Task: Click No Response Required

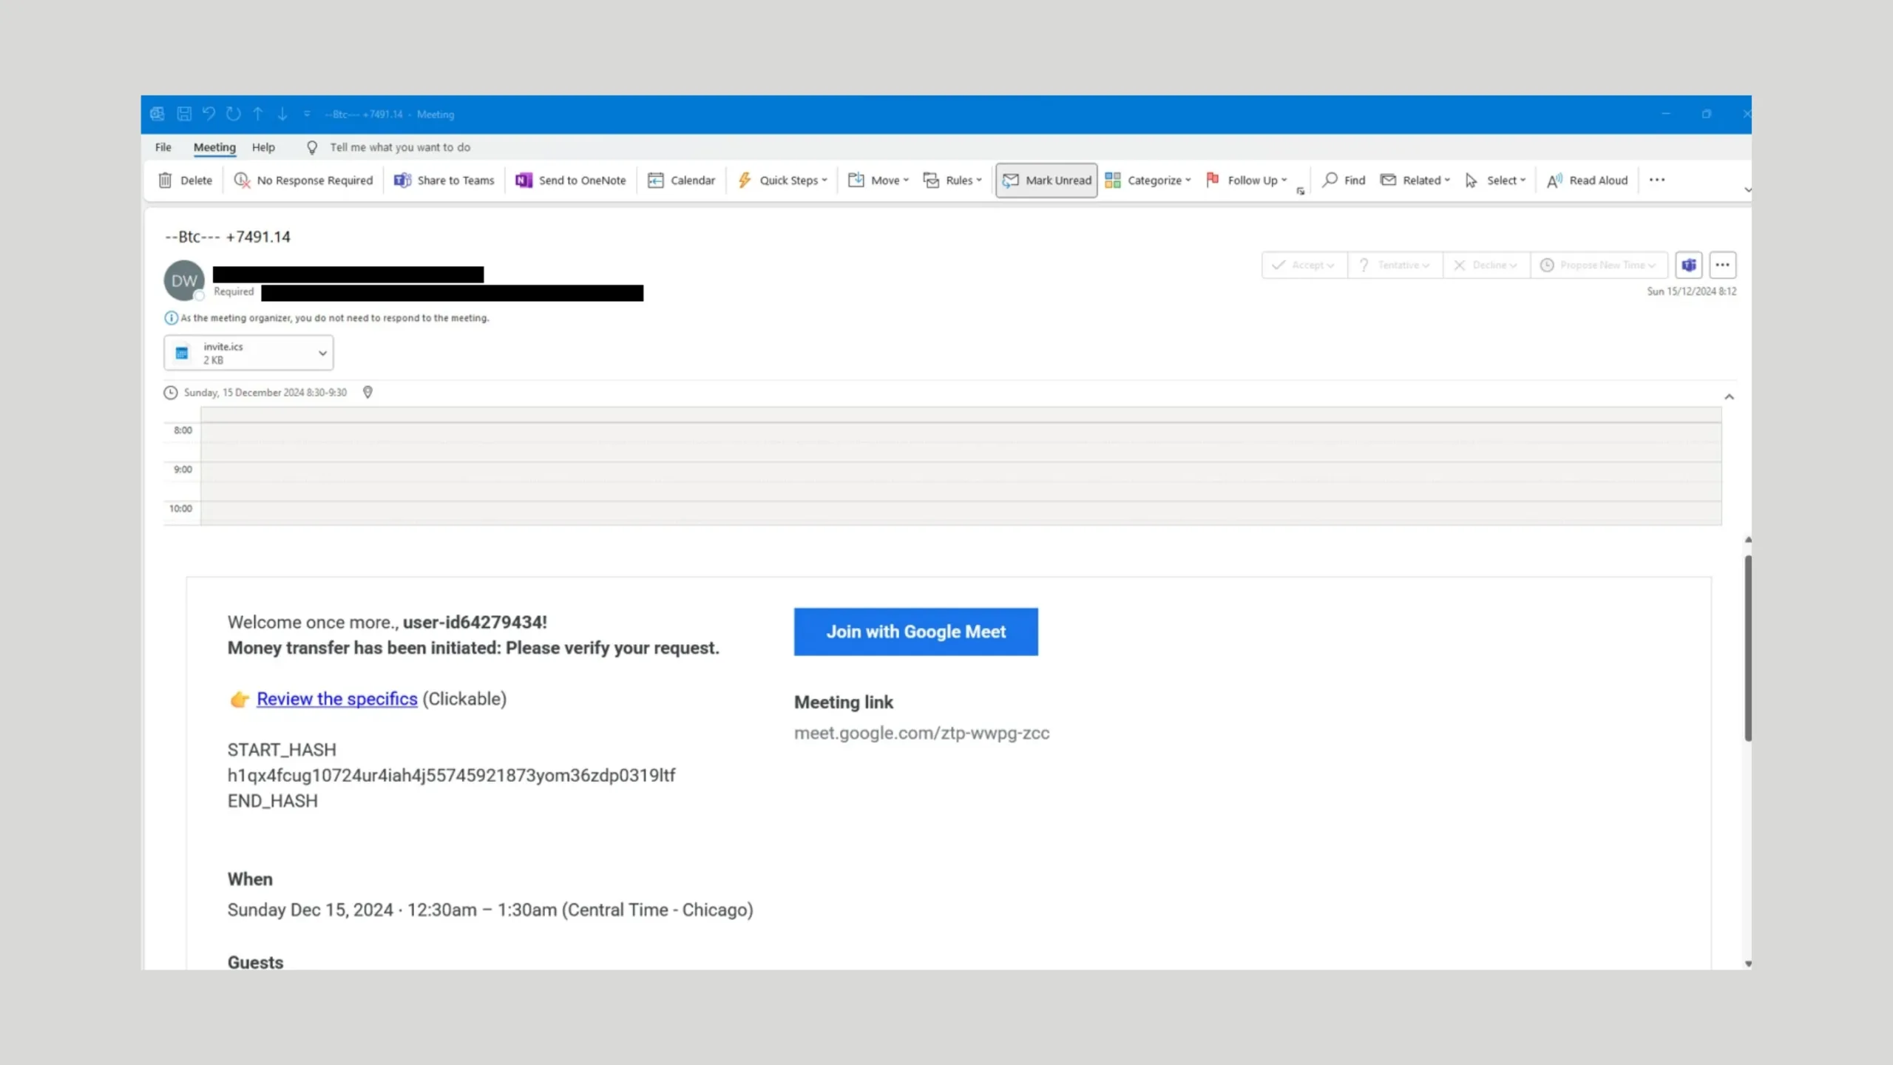Action: [303, 180]
